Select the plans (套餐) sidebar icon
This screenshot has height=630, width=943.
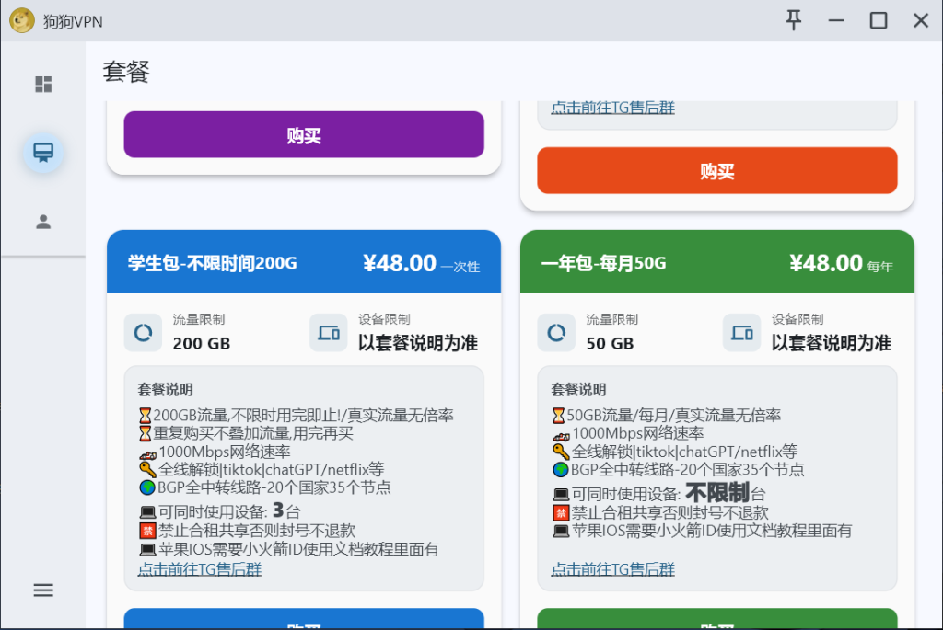click(x=43, y=153)
